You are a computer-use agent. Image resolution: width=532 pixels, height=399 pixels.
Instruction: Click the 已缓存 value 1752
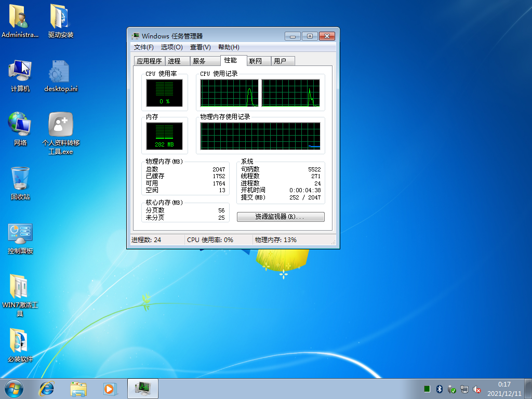tap(219, 176)
